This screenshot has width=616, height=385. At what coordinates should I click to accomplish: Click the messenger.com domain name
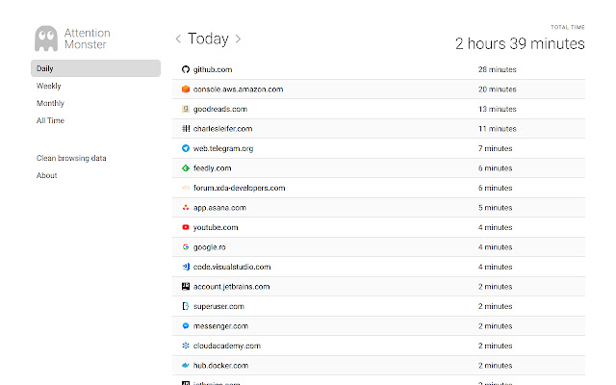(220, 326)
